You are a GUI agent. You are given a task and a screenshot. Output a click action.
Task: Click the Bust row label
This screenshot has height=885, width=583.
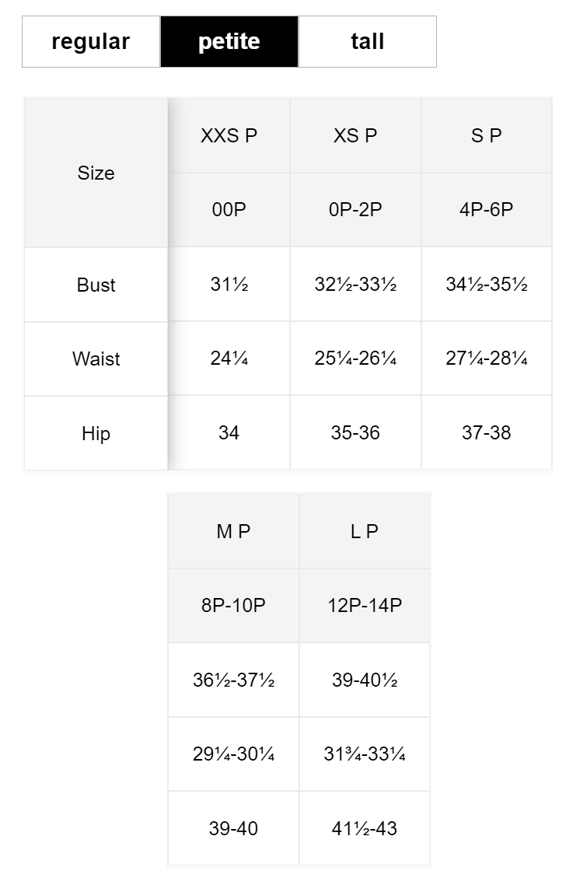pos(96,285)
